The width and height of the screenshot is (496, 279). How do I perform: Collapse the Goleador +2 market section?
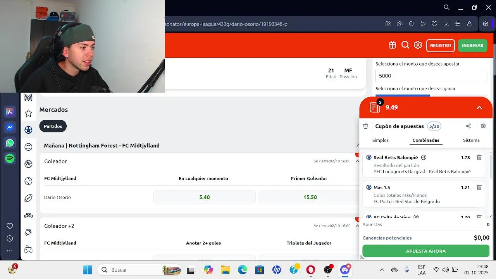(357, 226)
